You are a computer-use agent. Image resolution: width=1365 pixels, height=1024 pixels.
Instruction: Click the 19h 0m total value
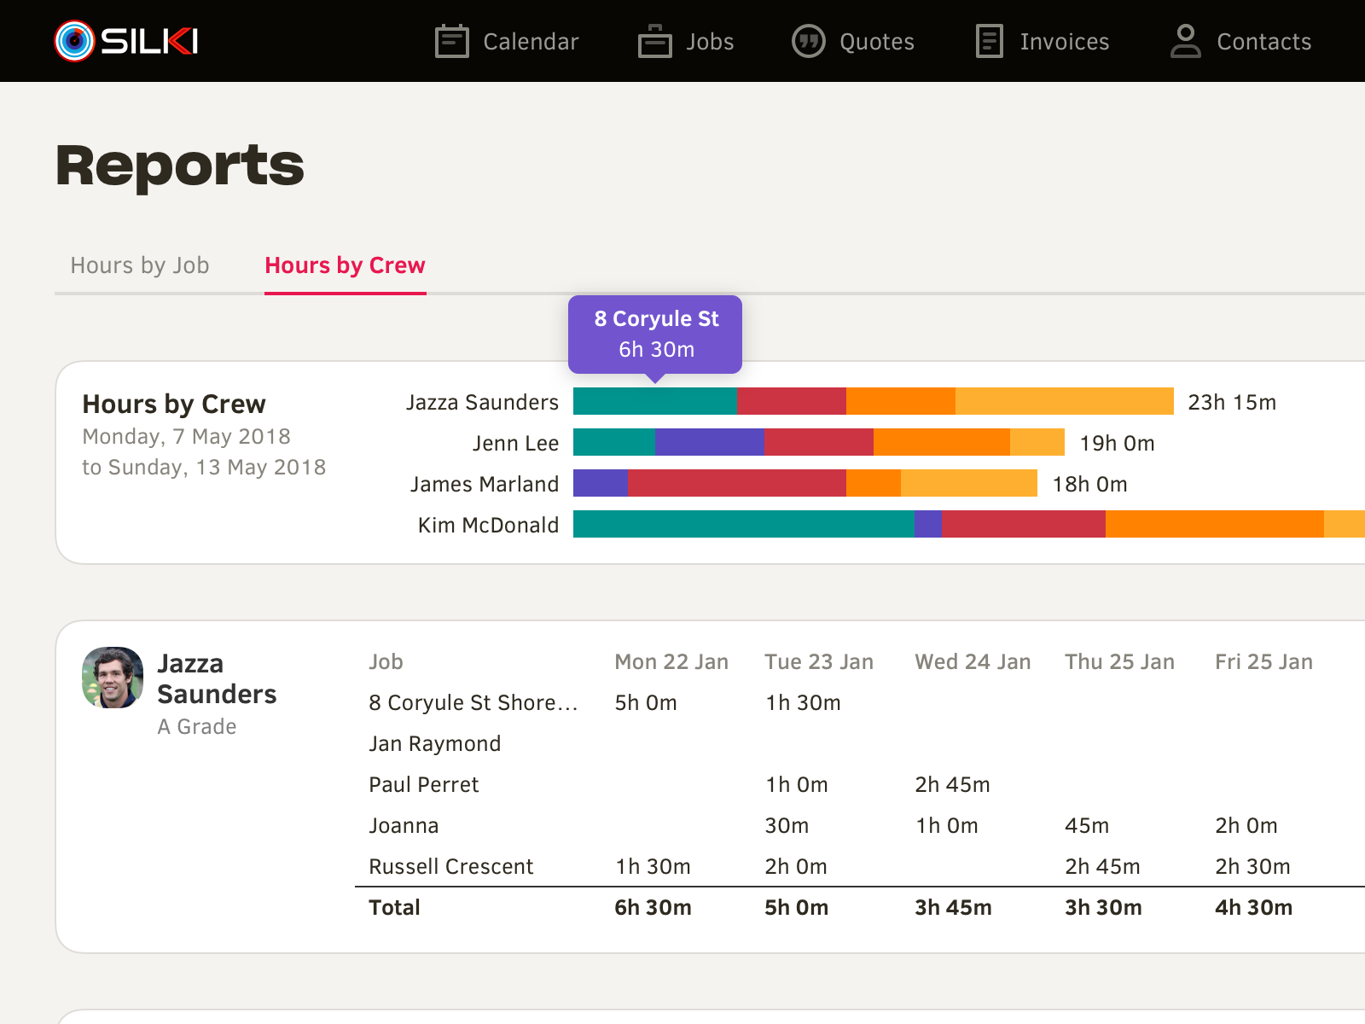point(1117,443)
